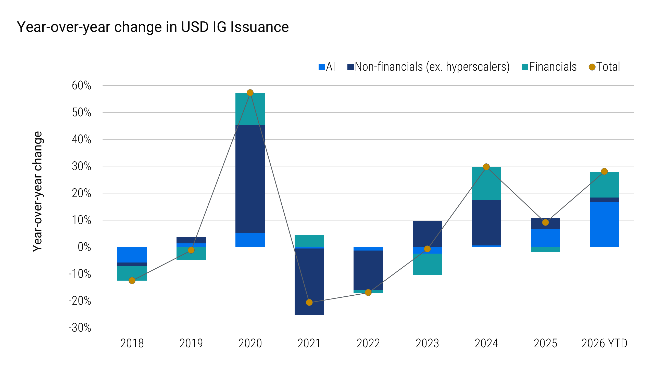The width and height of the screenshot is (653, 367).
Task: Select the 2025 Total data point
Action: coord(545,222)
